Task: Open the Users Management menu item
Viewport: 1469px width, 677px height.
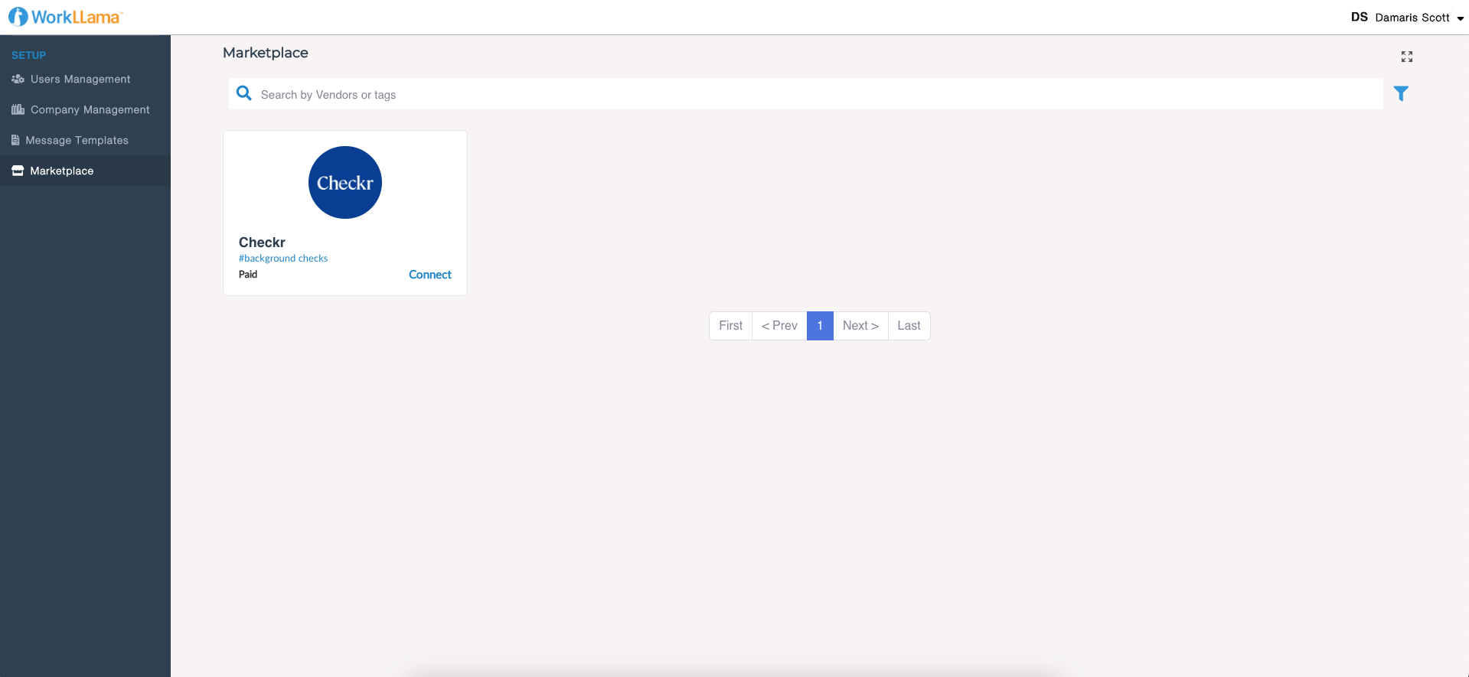Action: [80, 79]
